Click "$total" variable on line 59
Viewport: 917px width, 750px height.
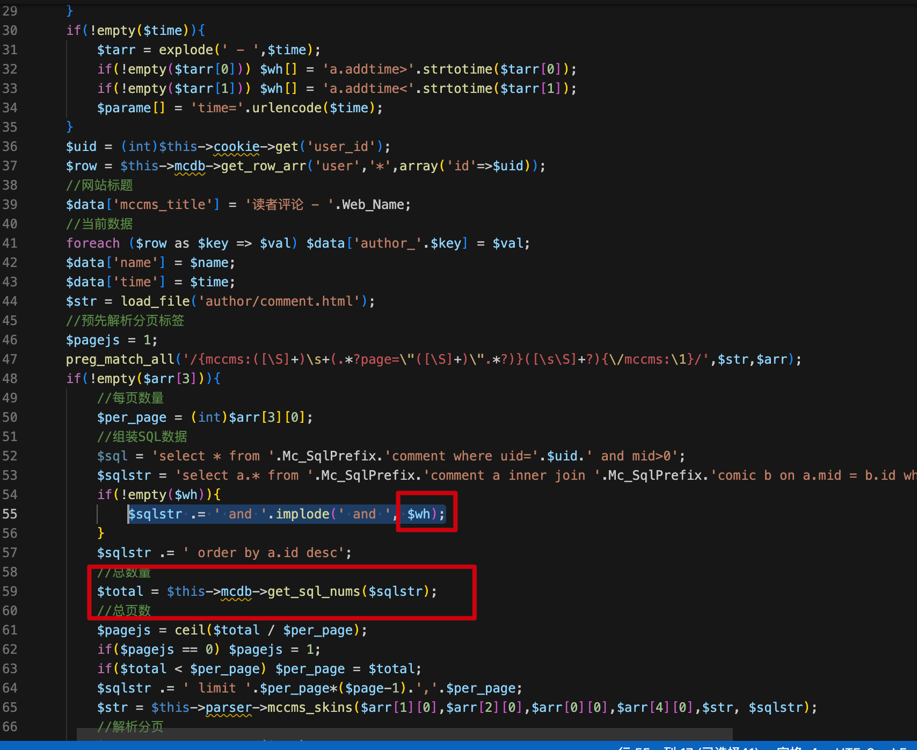click(x=120, y=591)
